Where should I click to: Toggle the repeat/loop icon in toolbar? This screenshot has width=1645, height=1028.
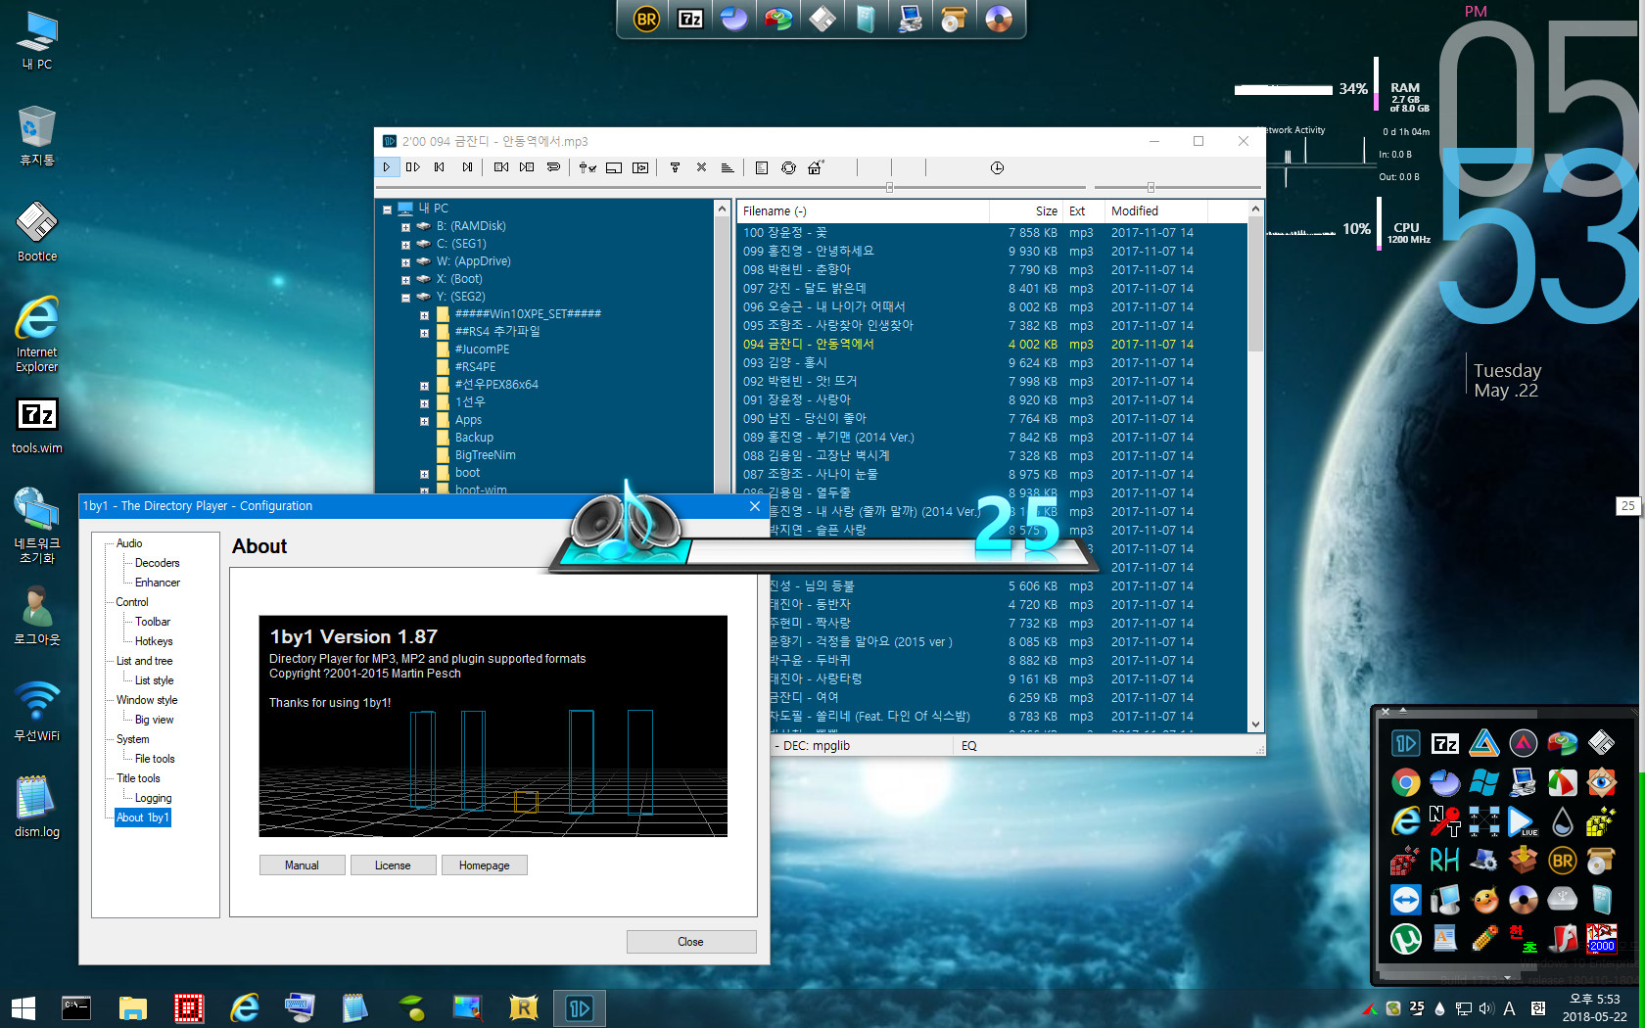553,167
